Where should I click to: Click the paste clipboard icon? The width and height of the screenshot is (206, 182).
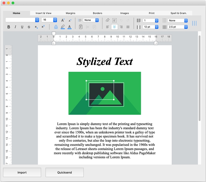(x=80, y=27)
